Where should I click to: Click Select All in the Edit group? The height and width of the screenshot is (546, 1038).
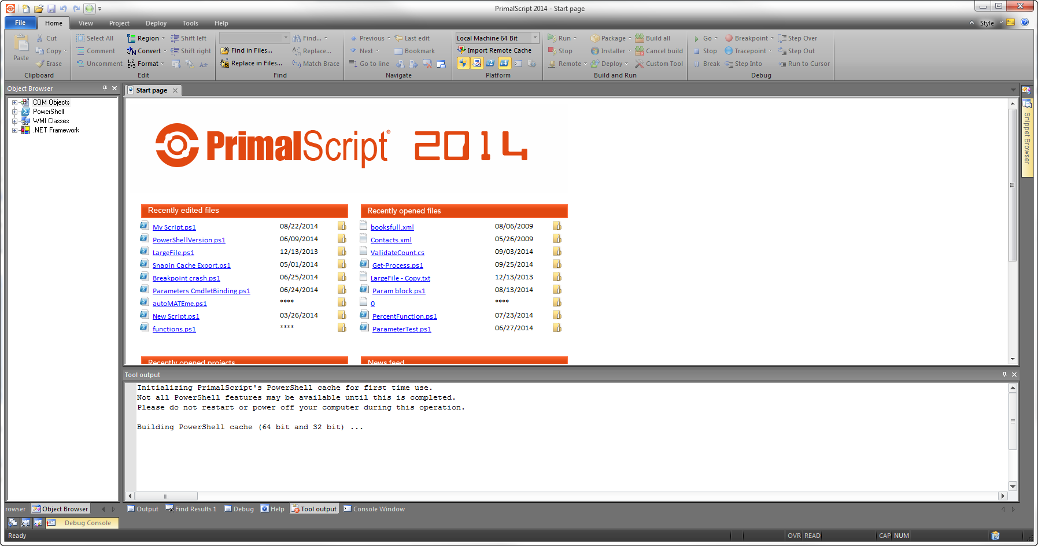tap(95, 38)
